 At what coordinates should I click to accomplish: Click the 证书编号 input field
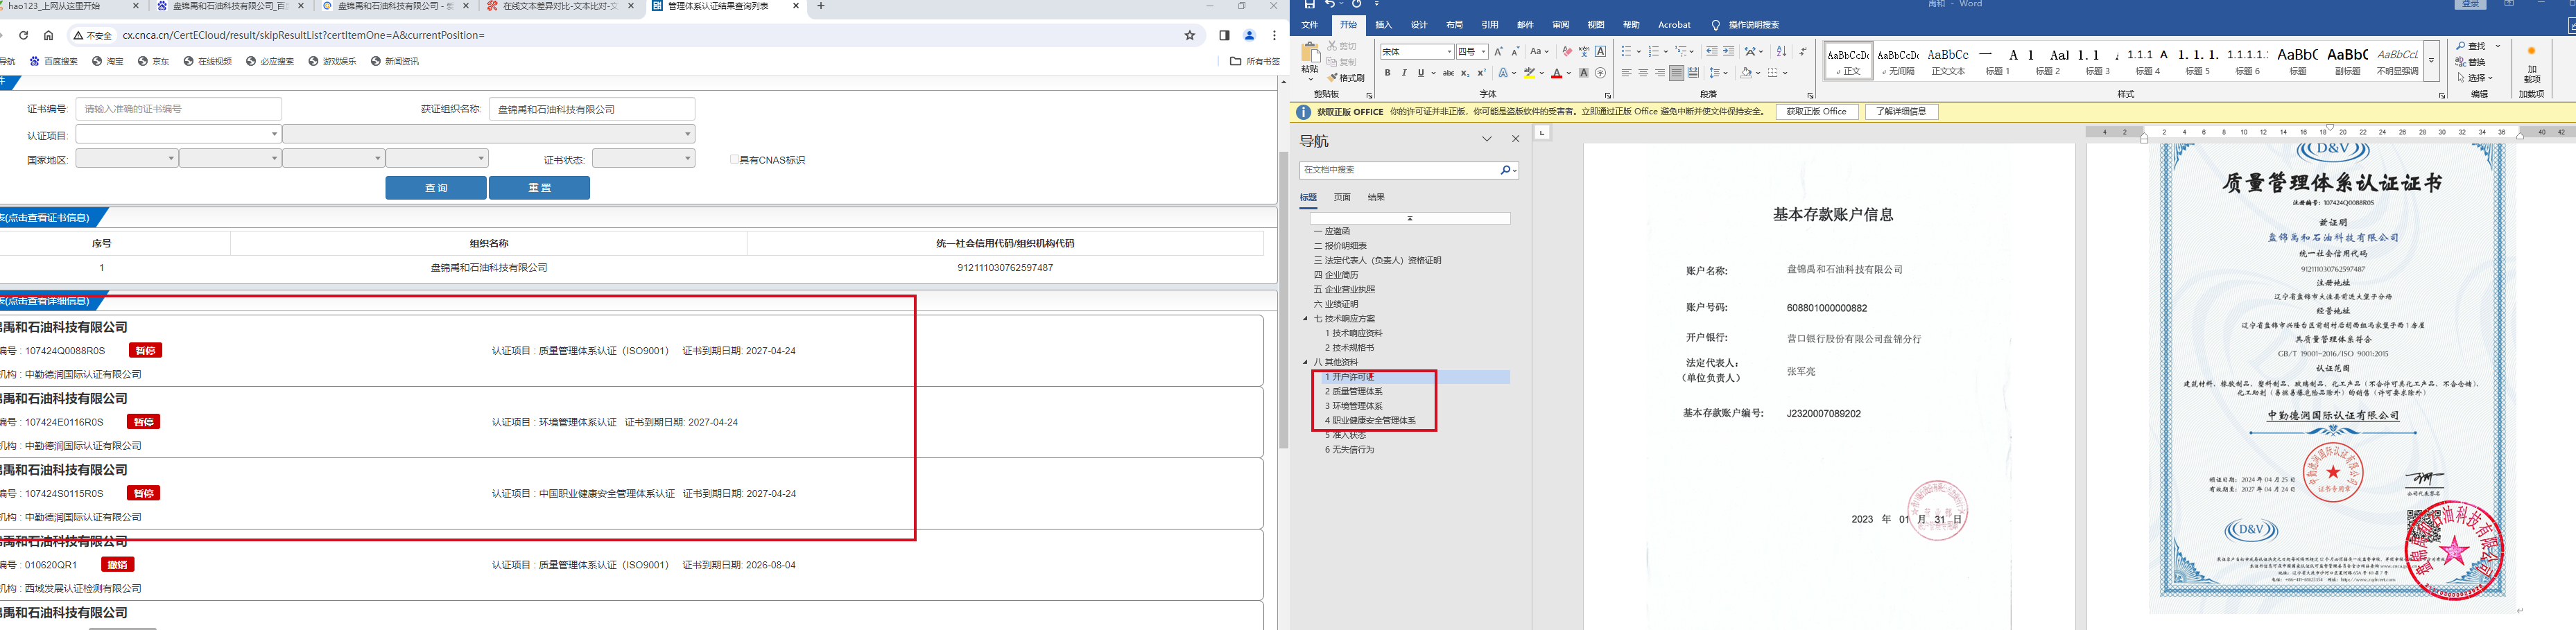click(x=179, y=109)
